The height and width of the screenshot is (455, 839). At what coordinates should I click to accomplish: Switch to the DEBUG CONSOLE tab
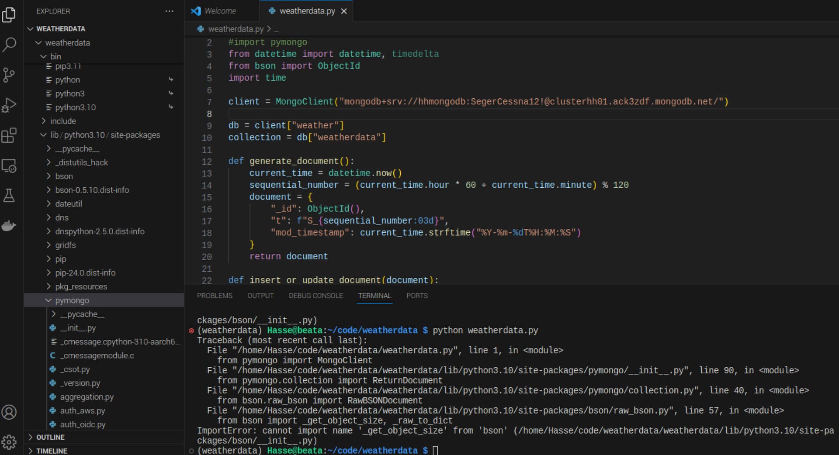point(315,296)
